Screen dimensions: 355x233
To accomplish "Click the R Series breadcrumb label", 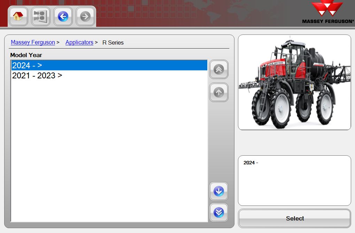I will (x=113, y=42).
